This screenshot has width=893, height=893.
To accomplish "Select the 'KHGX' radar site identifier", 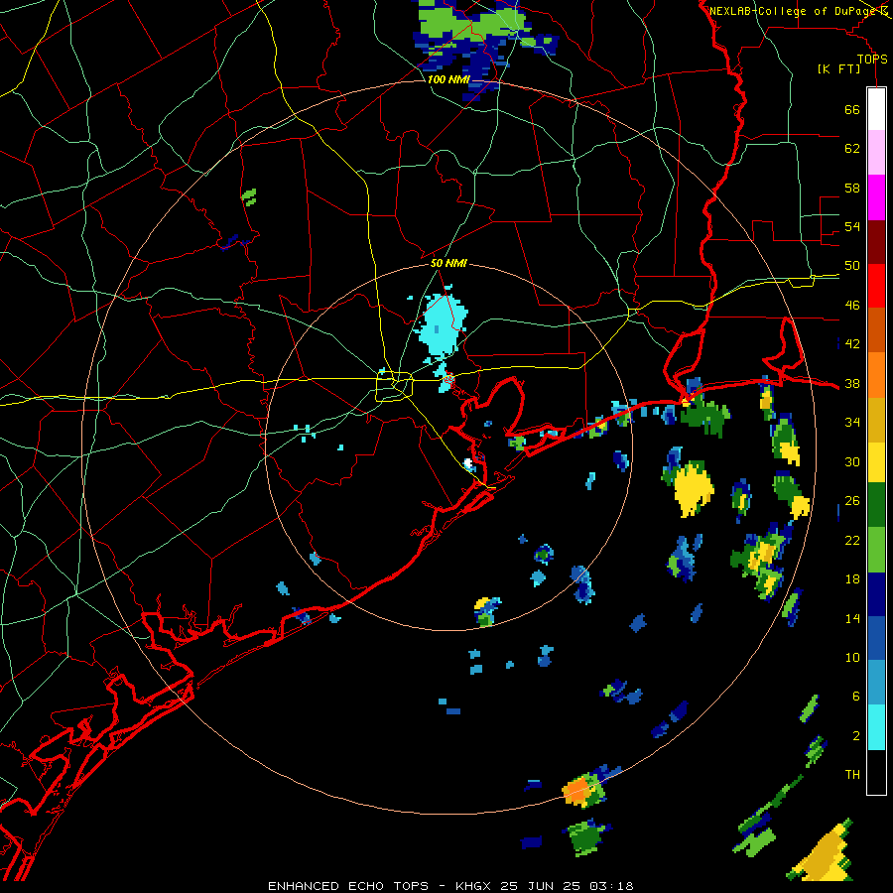I will coord(473,886).
